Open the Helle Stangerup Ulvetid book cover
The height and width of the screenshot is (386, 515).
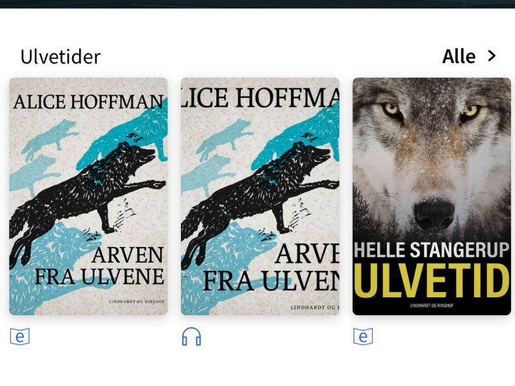tap(431, 196)
